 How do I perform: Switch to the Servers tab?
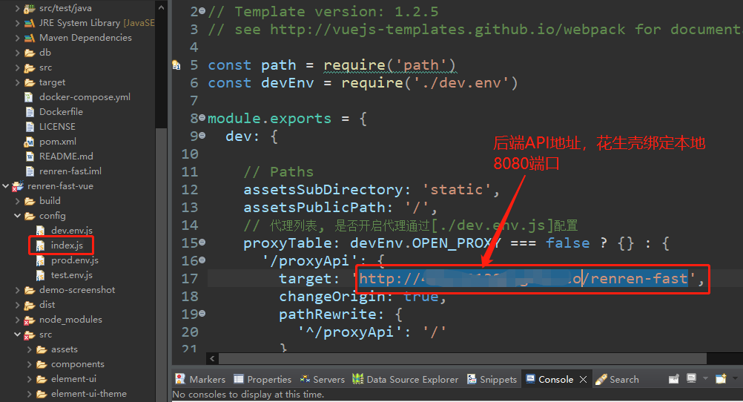coord(323,379)
